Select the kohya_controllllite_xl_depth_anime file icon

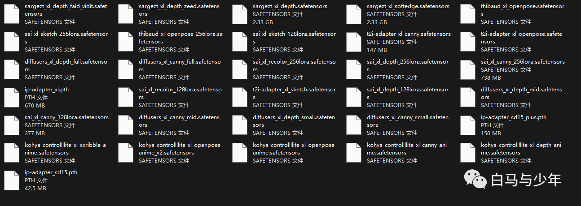tap(468, 153)
